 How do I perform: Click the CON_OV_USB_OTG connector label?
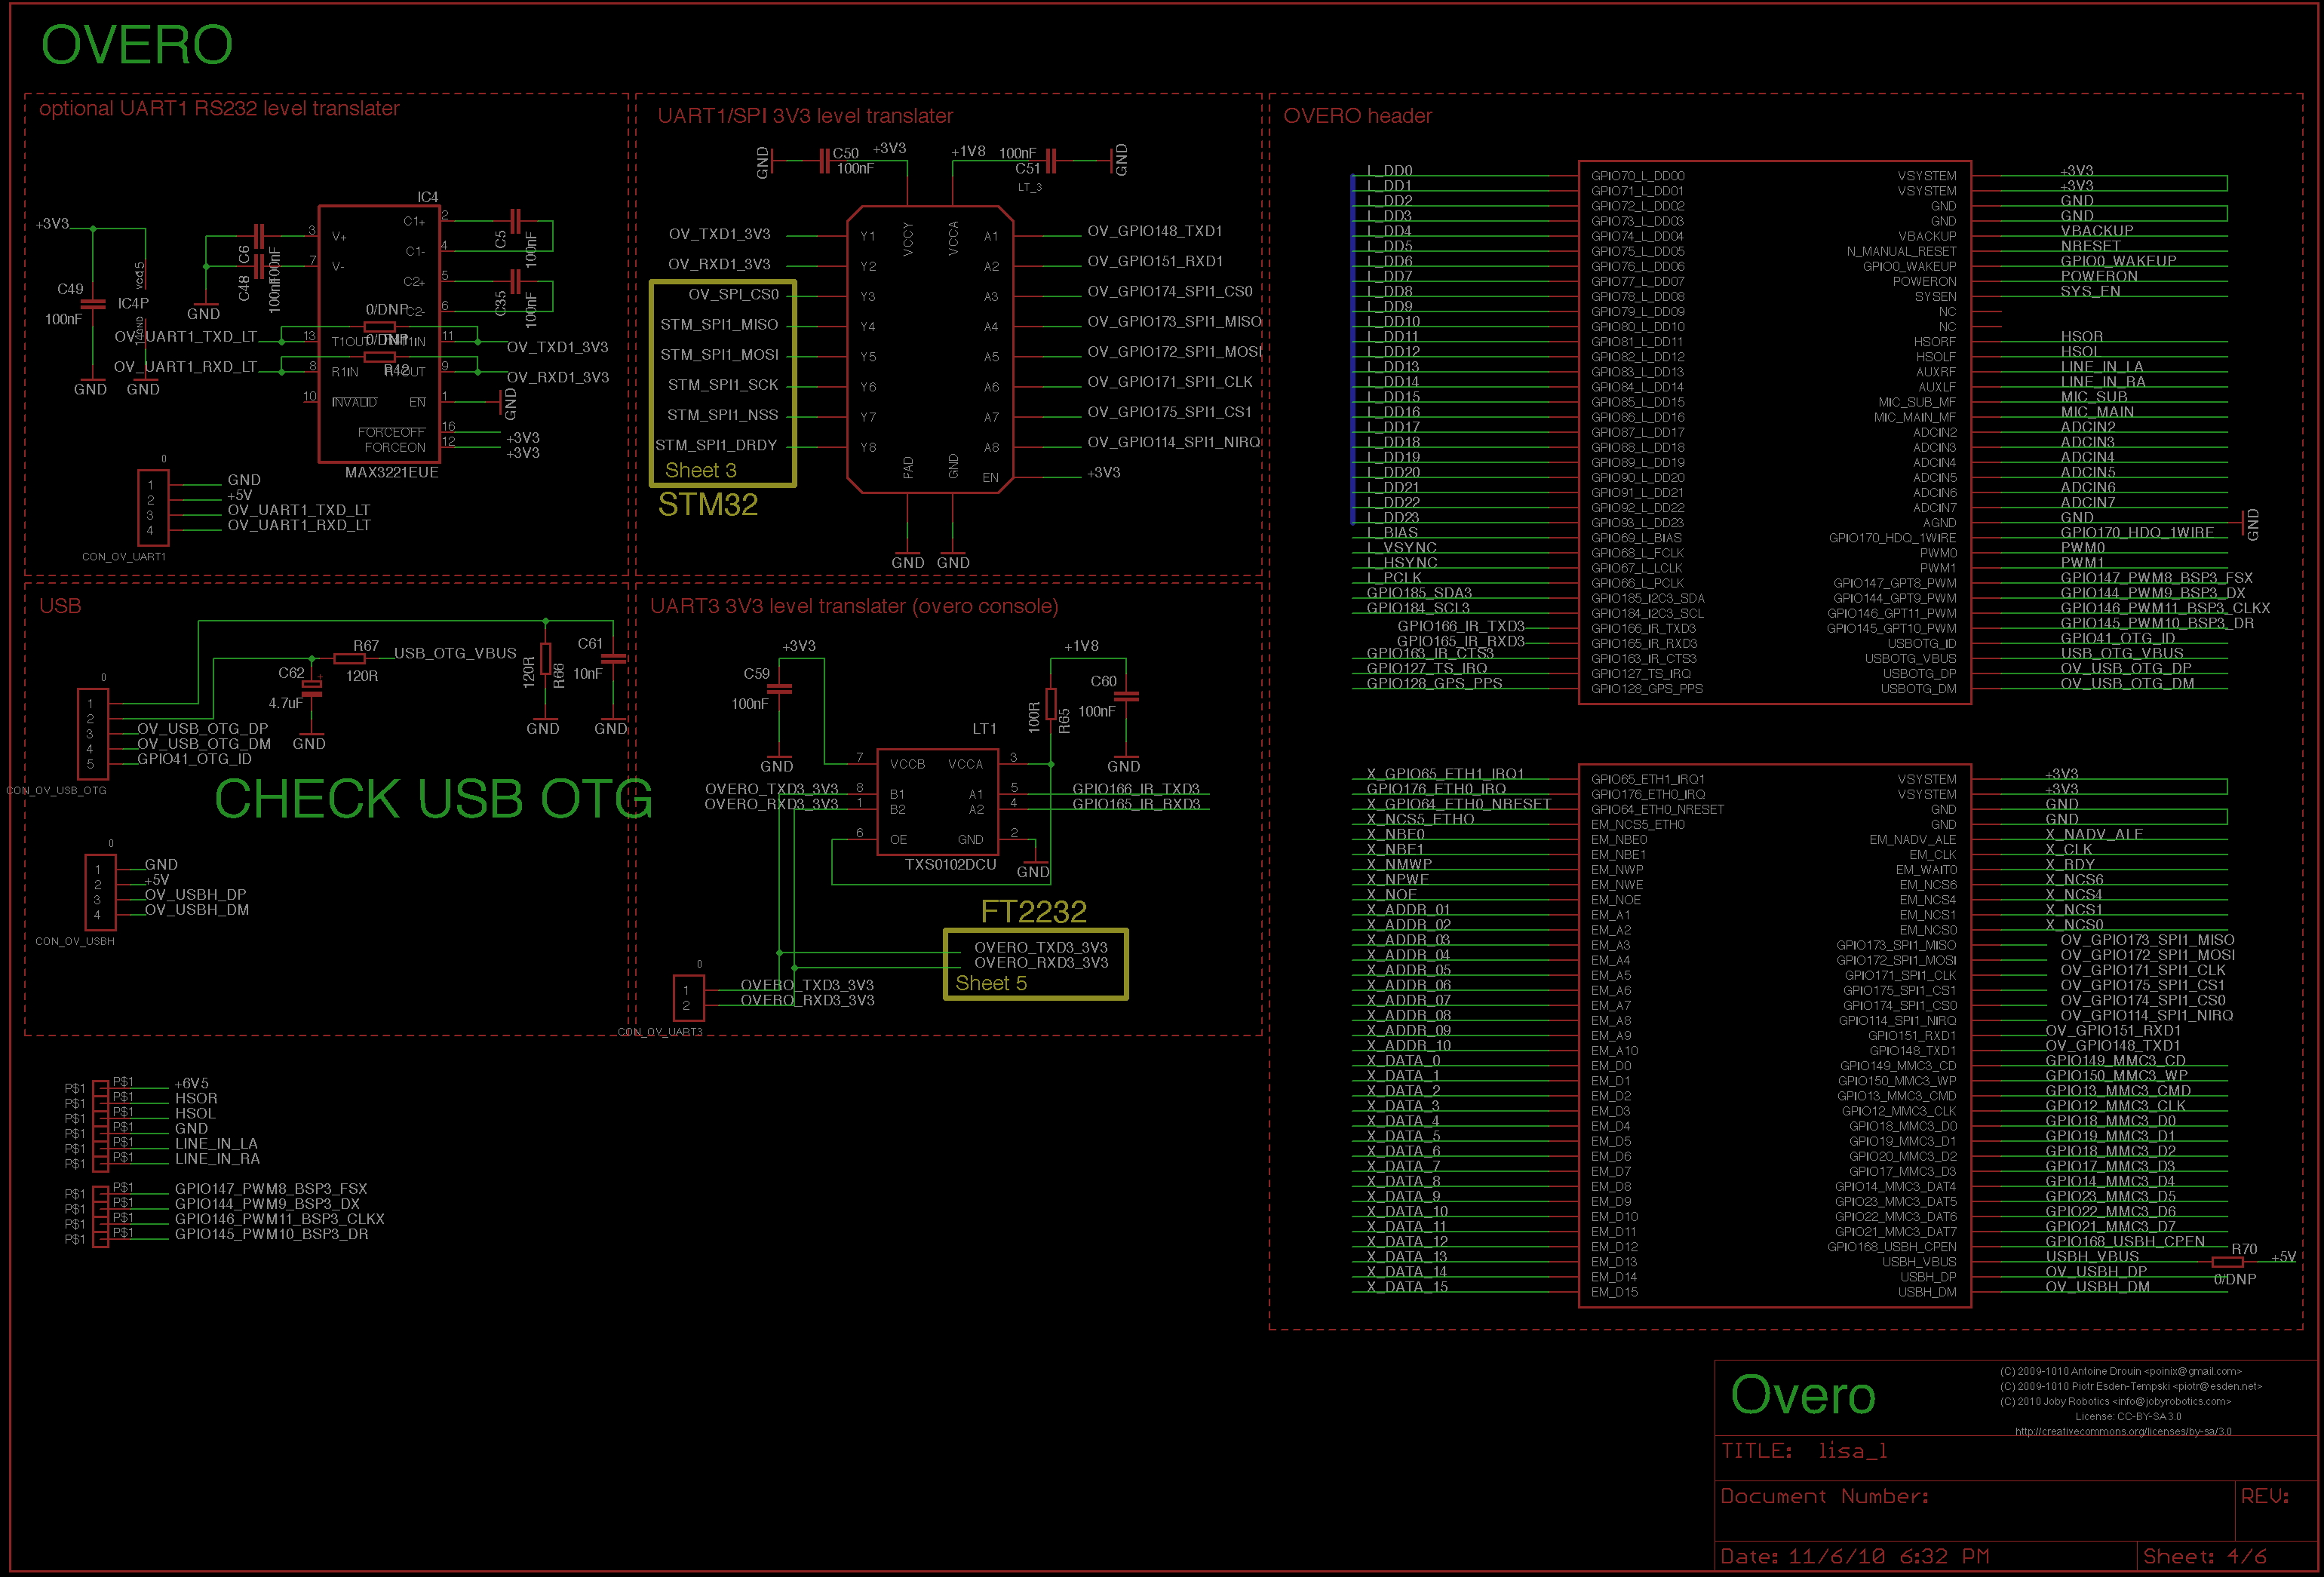pos(56,791)
